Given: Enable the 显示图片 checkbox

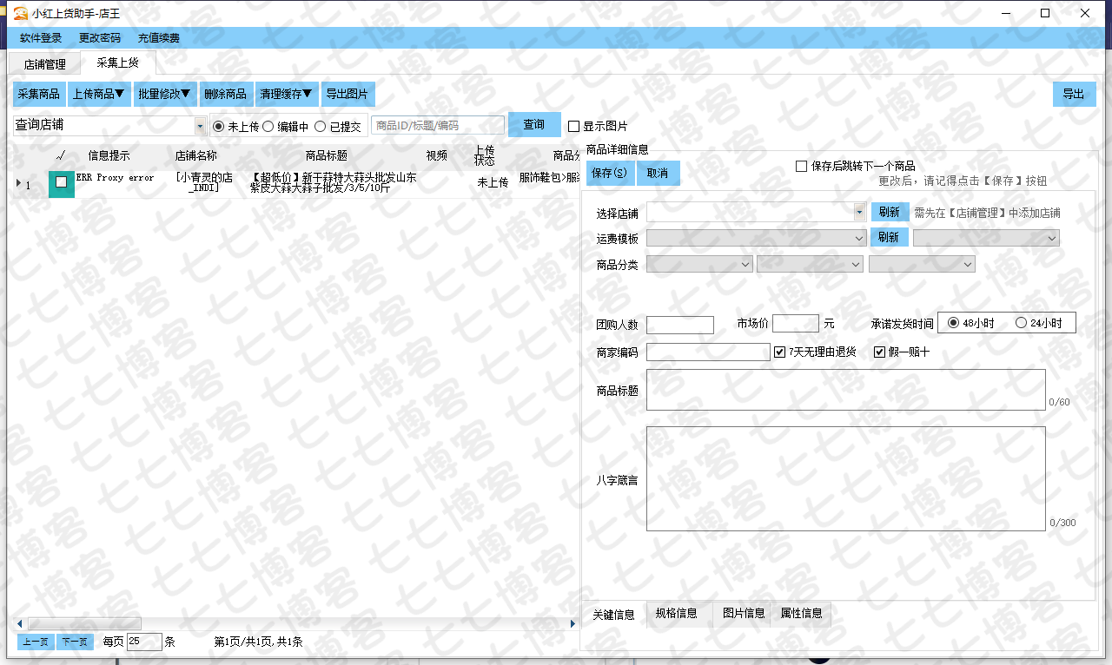Looking at the screenshot, I should pos(574,126).
